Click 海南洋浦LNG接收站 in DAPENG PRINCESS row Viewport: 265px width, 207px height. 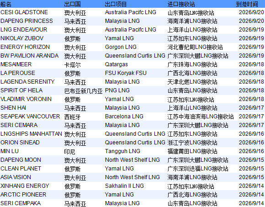pyautogui.click(x=192, y=21)
